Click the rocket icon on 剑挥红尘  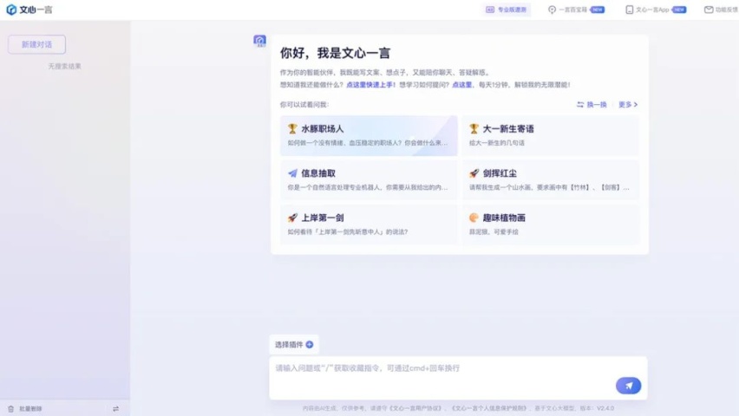[474, 173]
